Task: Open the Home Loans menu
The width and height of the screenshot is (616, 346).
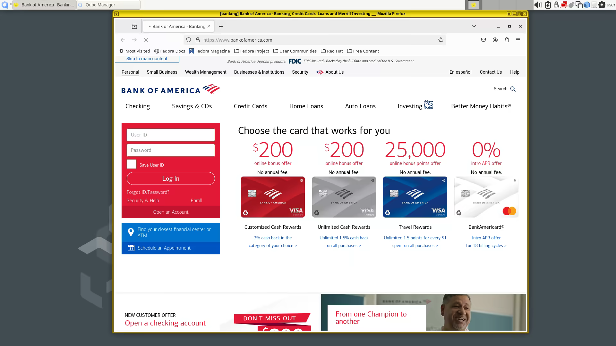Action: coord(306,106)
